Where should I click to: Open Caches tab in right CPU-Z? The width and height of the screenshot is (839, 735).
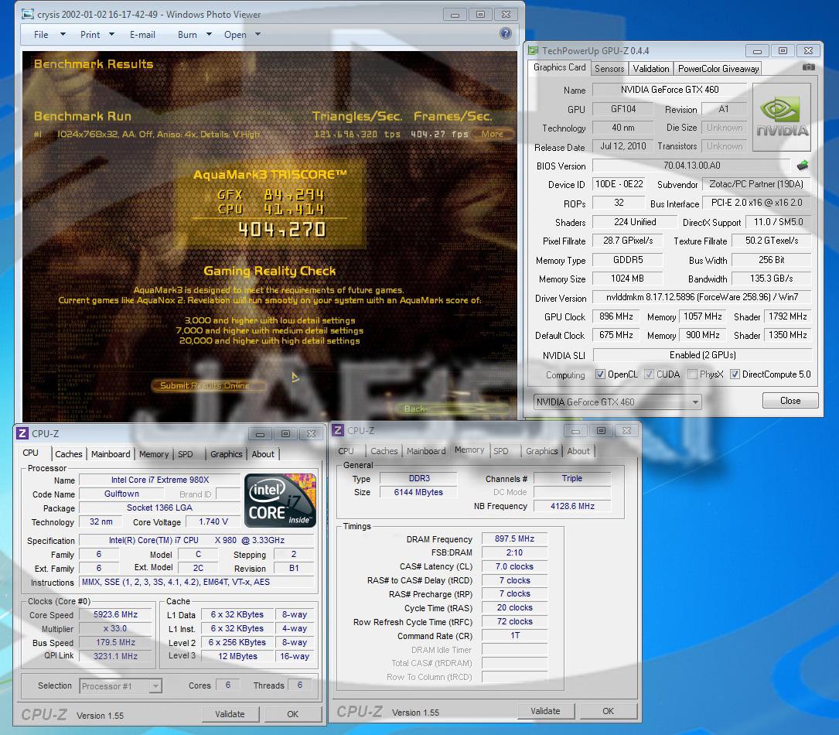384,451
